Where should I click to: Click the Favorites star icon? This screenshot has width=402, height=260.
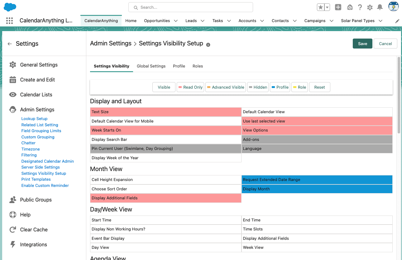321,7
